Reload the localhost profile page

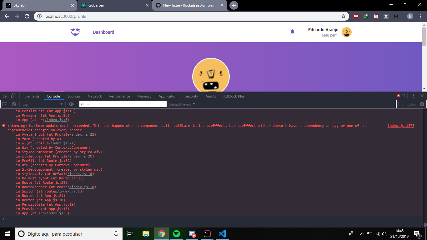coord(27,16)
